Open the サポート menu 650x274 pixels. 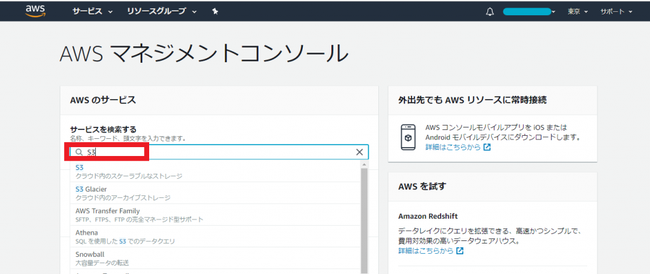click(x=616, y=11)
